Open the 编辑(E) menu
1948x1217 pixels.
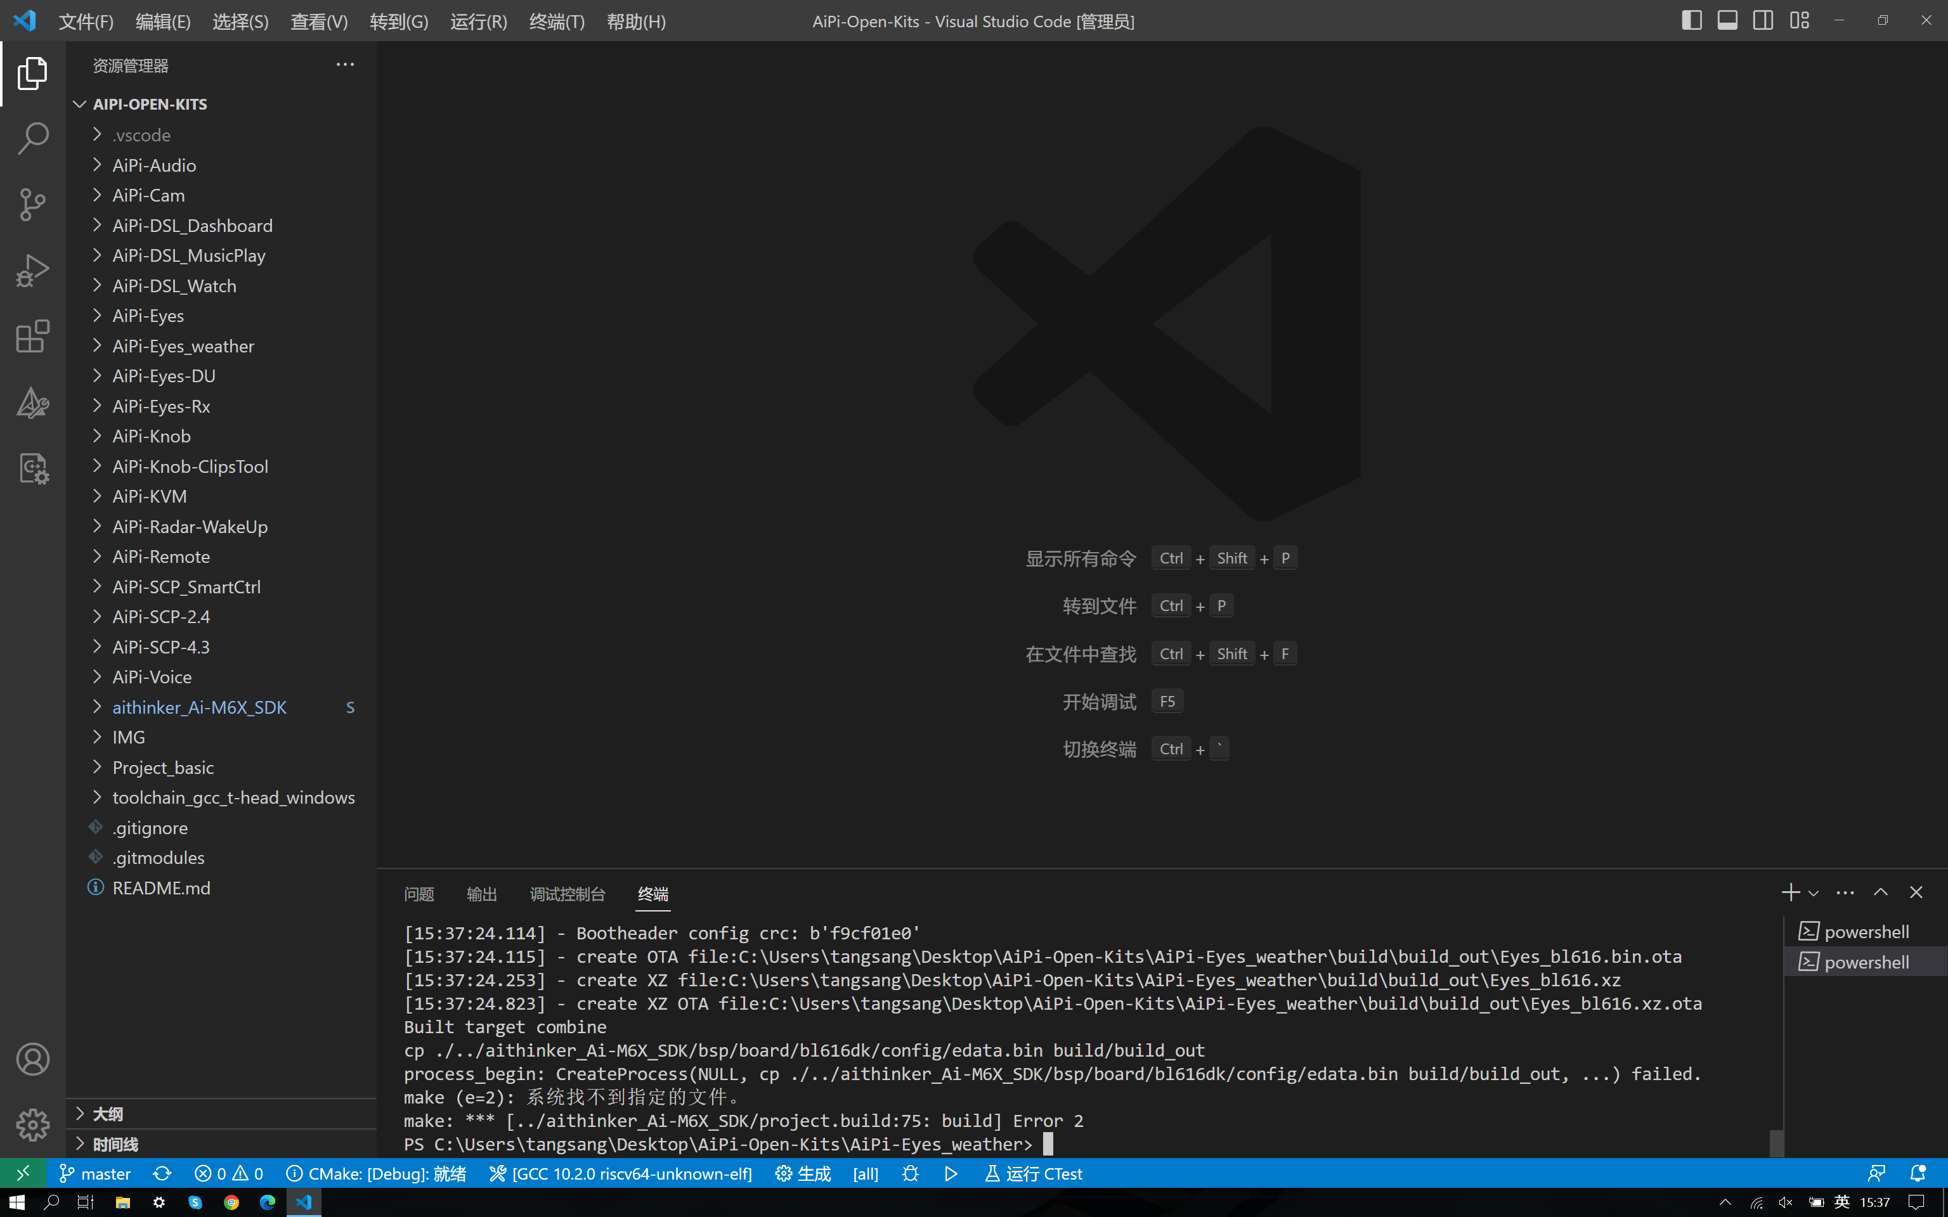tap(162, 22)
